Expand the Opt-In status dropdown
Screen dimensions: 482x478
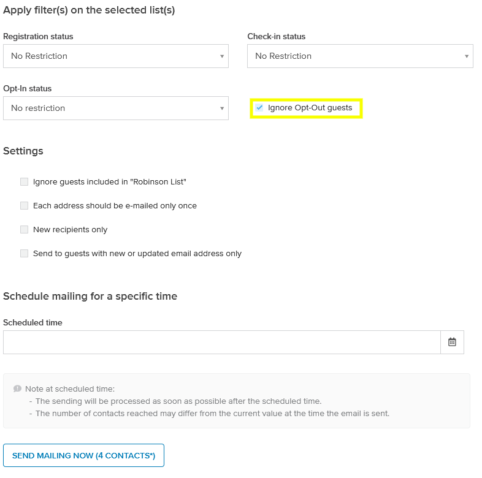pos(116,108)
